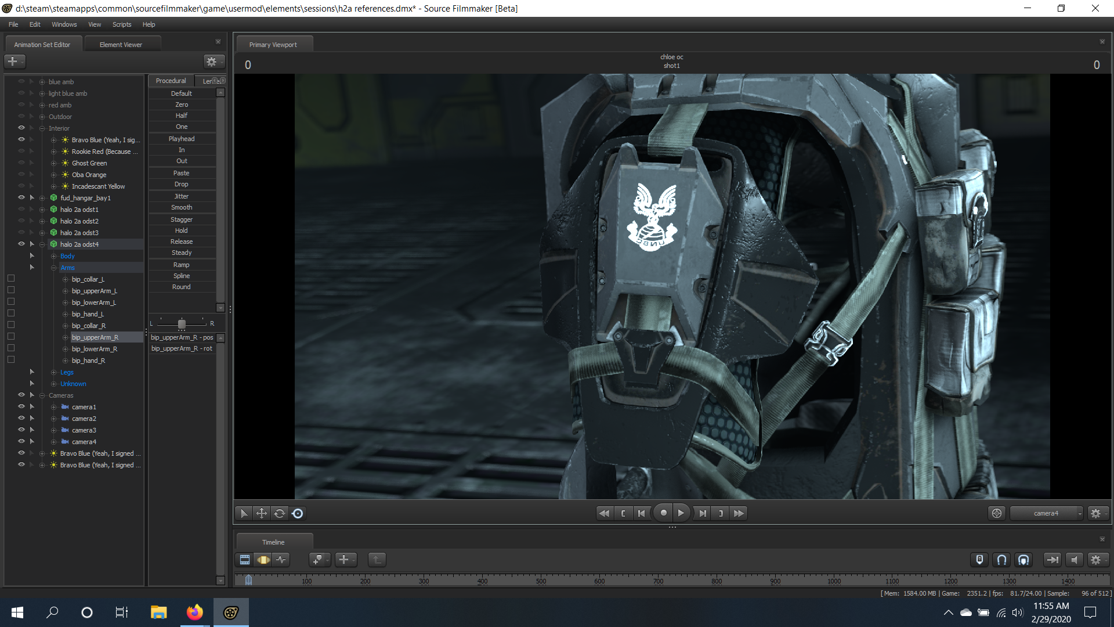Toggle visibility eye for Interior group
Screen dimensions: 1114x627
(21, 128)
